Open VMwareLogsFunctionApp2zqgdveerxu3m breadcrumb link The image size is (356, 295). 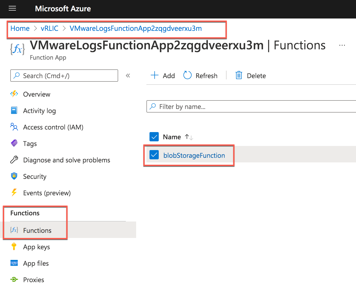(136, 29)
